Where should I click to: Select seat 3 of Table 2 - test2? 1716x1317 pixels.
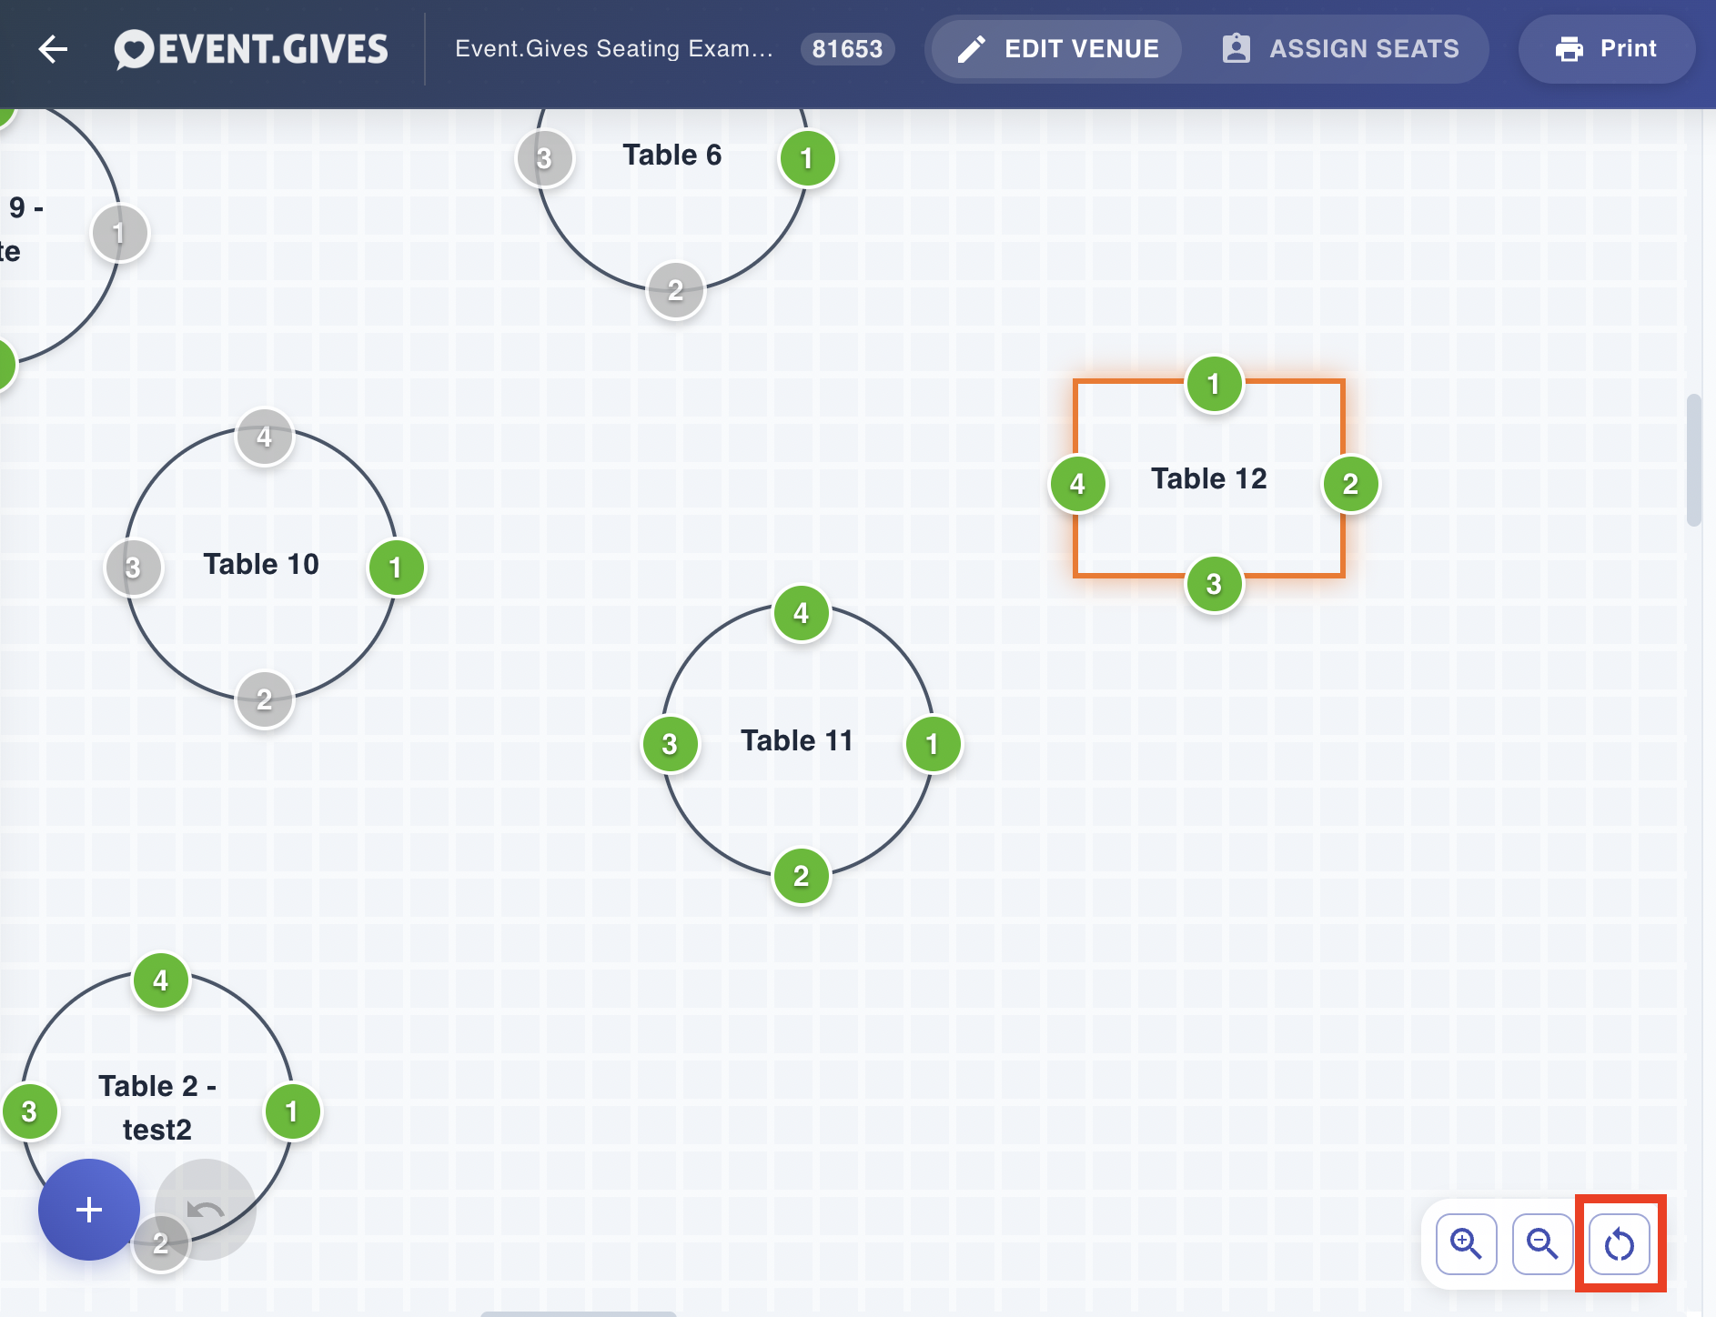[29, 1111]
